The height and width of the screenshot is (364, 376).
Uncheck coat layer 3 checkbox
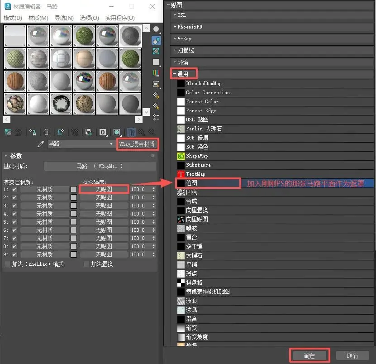(14, 206)
